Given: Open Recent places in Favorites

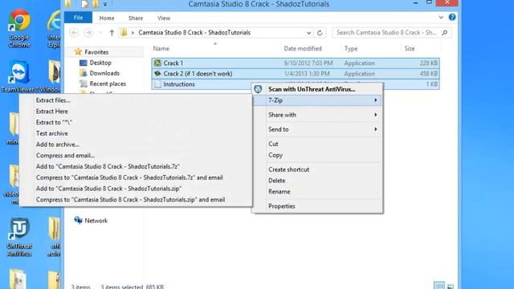Looking at the screenshot, I should pyautogui.click(x=108, y=83).
